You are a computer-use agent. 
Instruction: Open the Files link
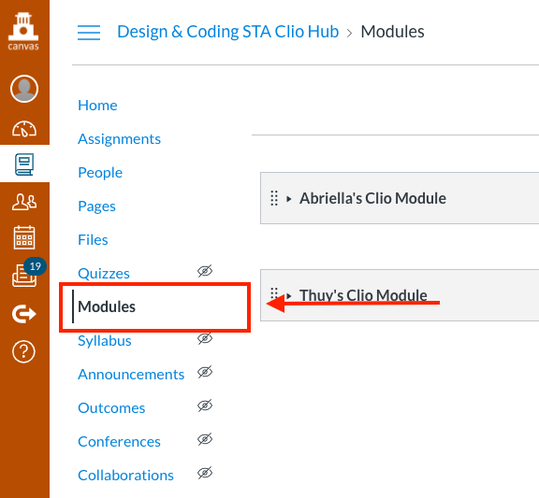click(93, 239)
